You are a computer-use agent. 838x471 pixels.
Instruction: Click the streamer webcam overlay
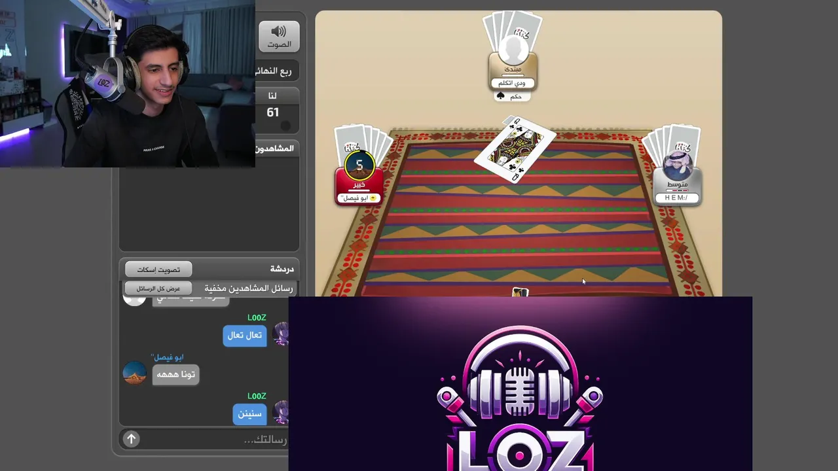[128, 84]
